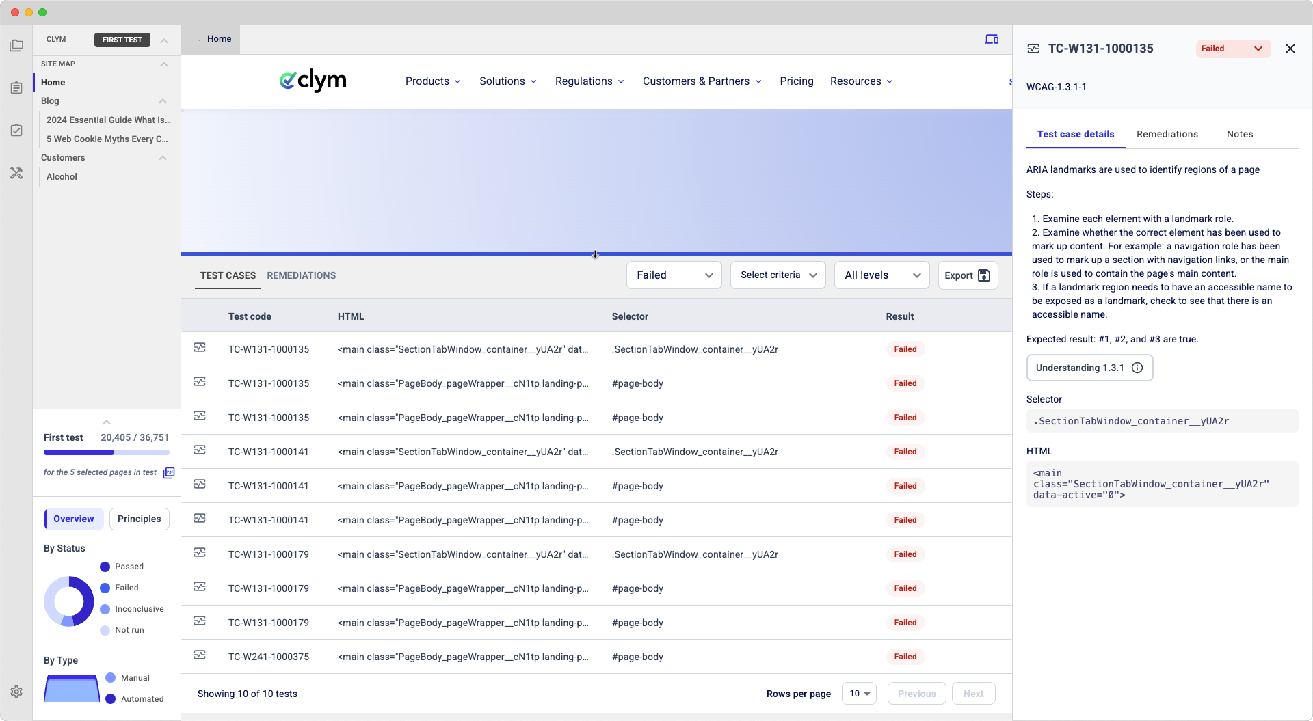Open the Notes tab in detail panel
The image size is (1313, 721).
coord(1240,134)
